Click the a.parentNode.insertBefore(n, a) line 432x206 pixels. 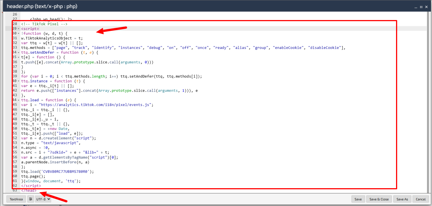(x=55, y=162)
